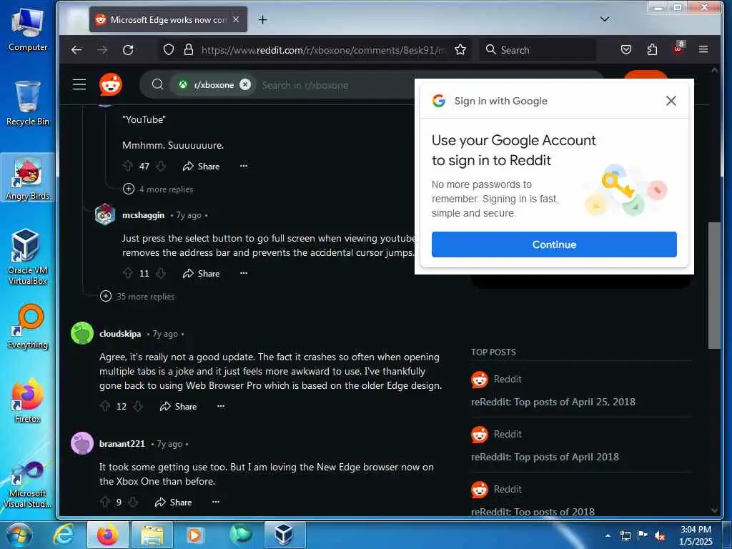Open reReddit Top posts of April 2018
The width and height of the screenshot is (732, 549).
point(545,457)
